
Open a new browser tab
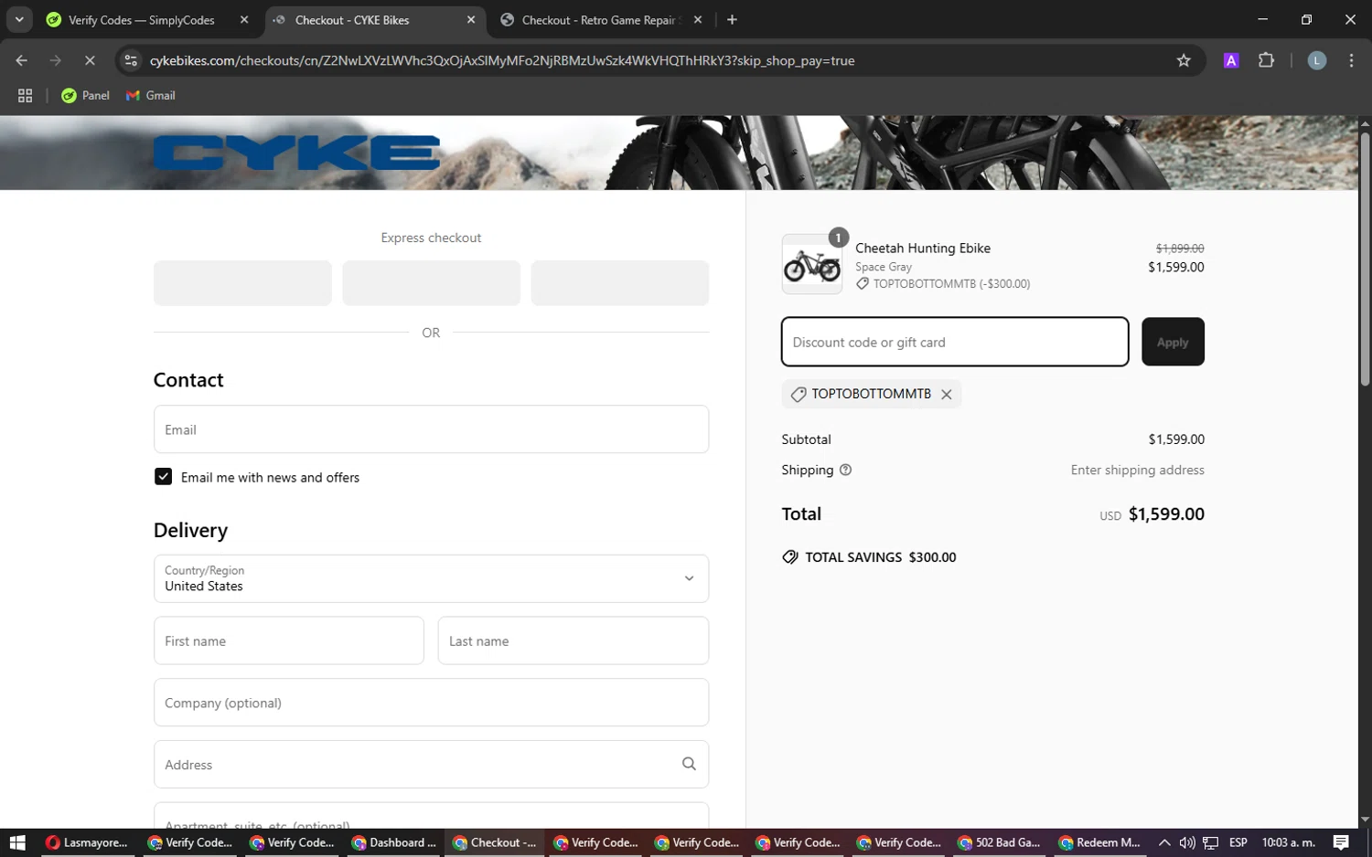click(732, 20)
